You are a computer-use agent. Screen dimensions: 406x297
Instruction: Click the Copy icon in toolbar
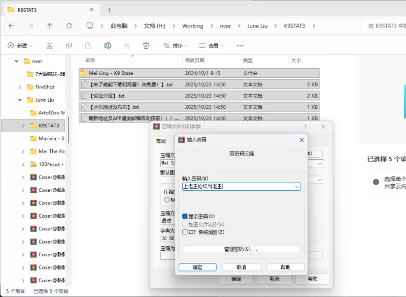pyautogui.click(x=69, y=45)
